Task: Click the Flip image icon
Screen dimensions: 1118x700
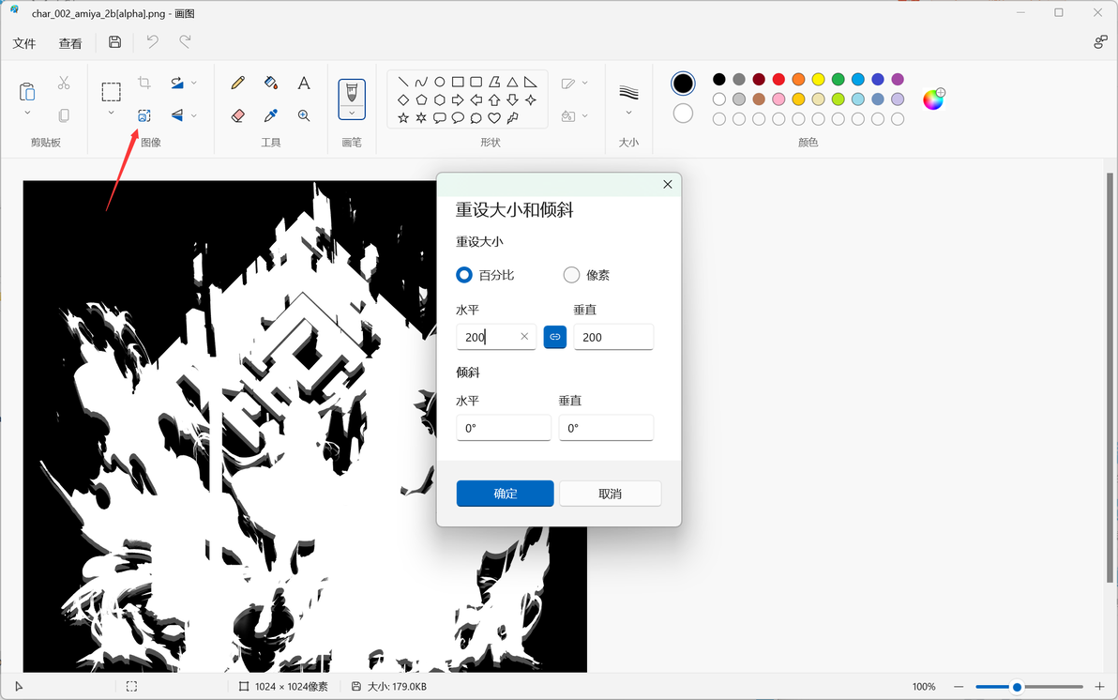Action: (x=177, y=115)
